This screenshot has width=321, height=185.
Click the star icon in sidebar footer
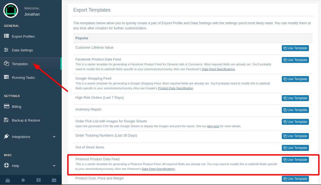[23, 180]
